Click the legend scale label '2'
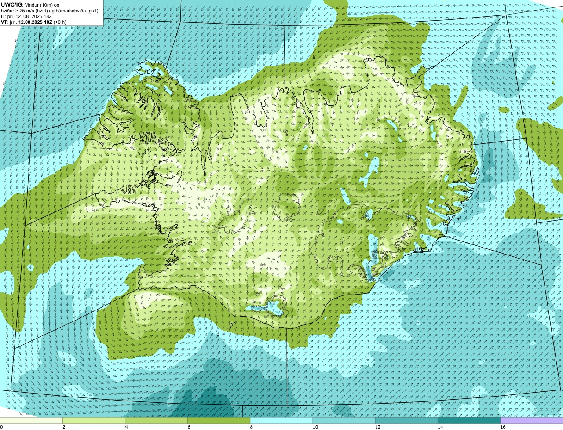The image size is (563, 430). click(64, 427)
